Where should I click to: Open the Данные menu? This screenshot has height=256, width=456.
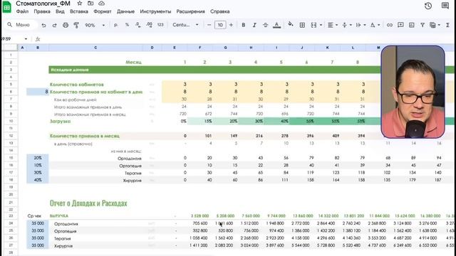click(125, 11)
